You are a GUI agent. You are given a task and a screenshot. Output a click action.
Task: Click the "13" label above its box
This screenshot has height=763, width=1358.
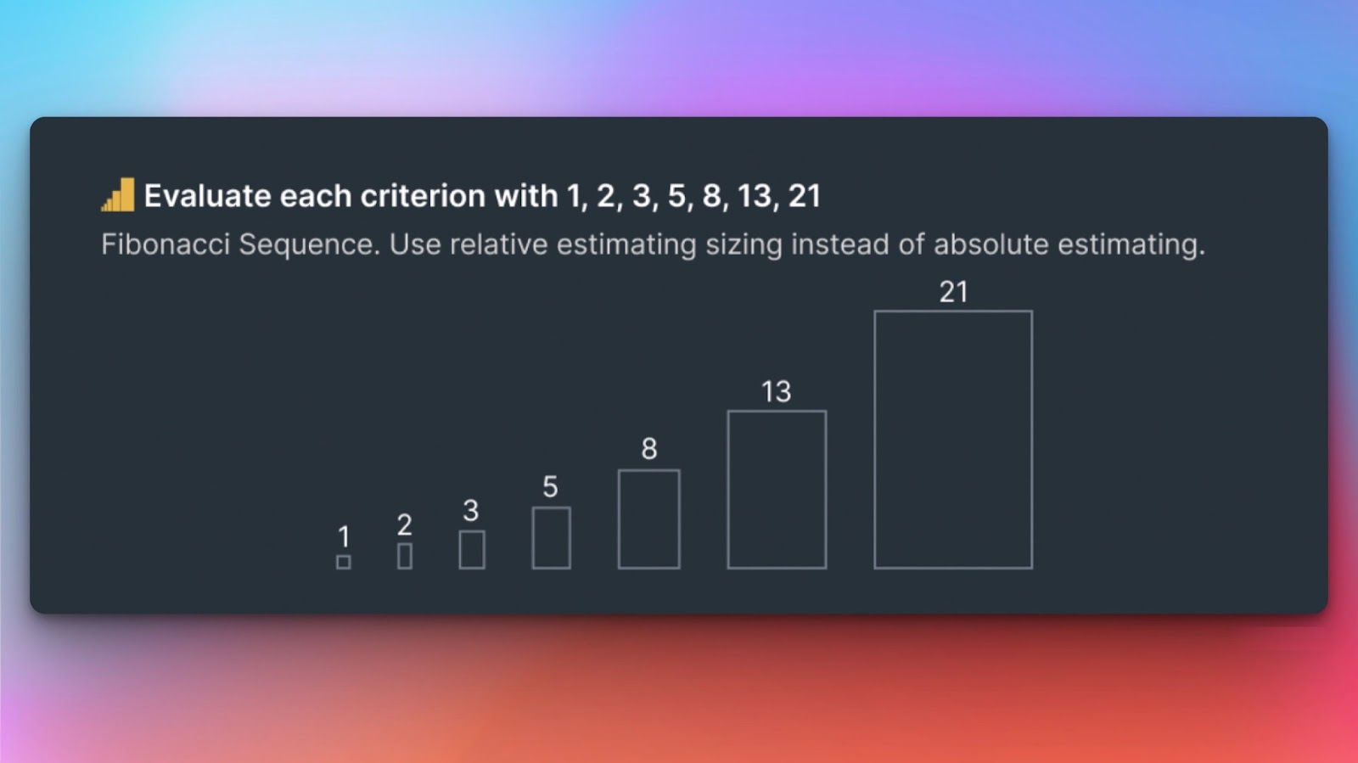[776, 391]
